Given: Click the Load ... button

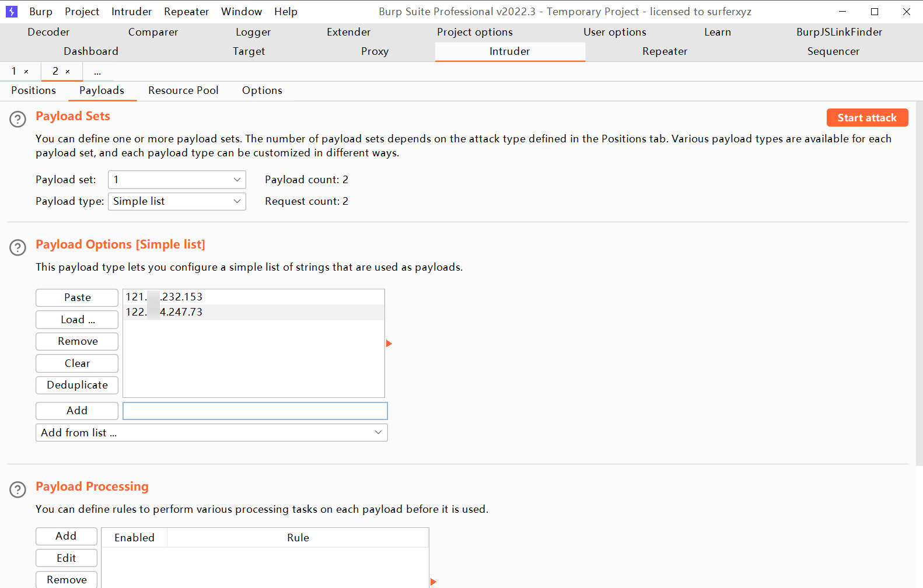Looking at the screenshot, I should (x=77, y=320).
